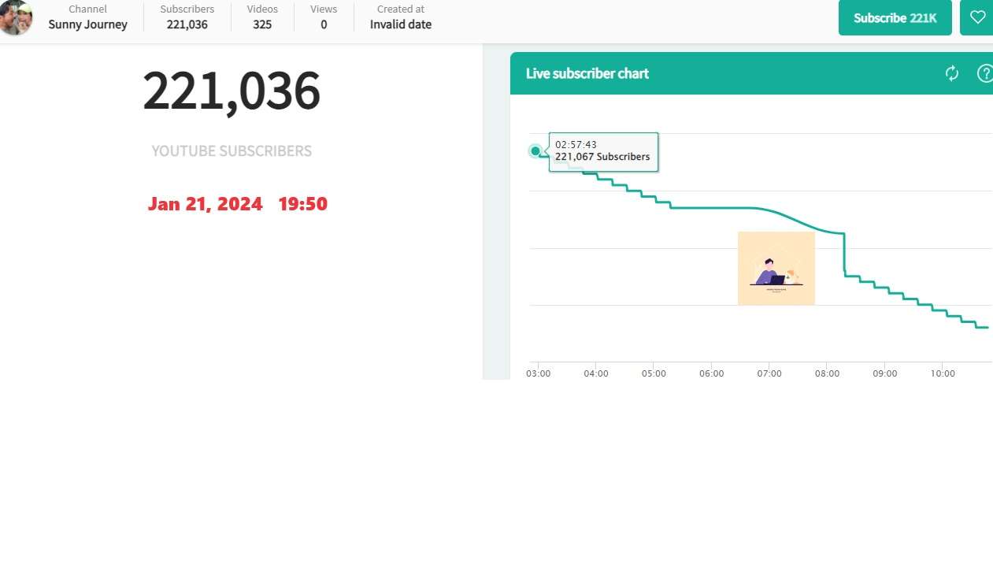The height and width of the screenshot is (583, 993).
Task: Click the Created at Invalid date stat
Action: (x=401, y=17)
